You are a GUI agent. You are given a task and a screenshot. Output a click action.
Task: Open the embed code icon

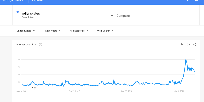[188, 45]
